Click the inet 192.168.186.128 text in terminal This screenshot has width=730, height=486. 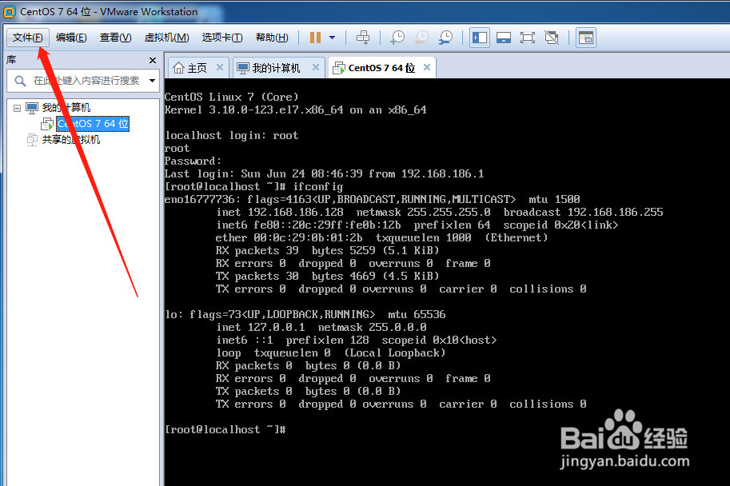[280, 213]
